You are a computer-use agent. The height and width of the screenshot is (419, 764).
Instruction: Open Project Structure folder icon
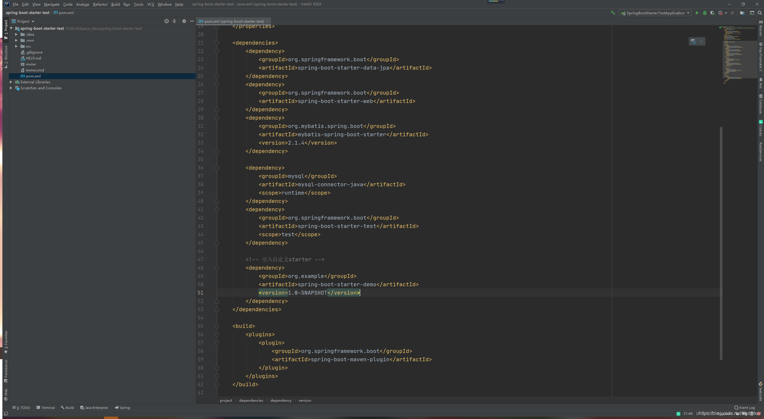(742, 13)
